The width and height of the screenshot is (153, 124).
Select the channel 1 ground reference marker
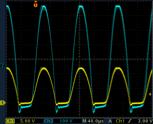pos(3,103)
